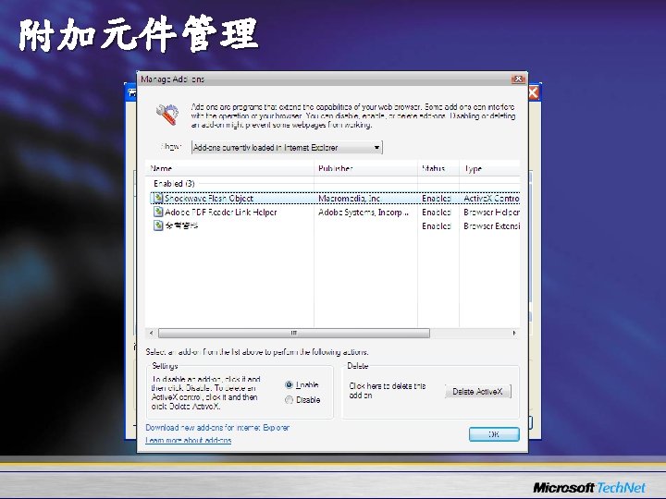666x499 pixels.
Task: Click the Enabled (3) group header
Action: click(174, 183)
